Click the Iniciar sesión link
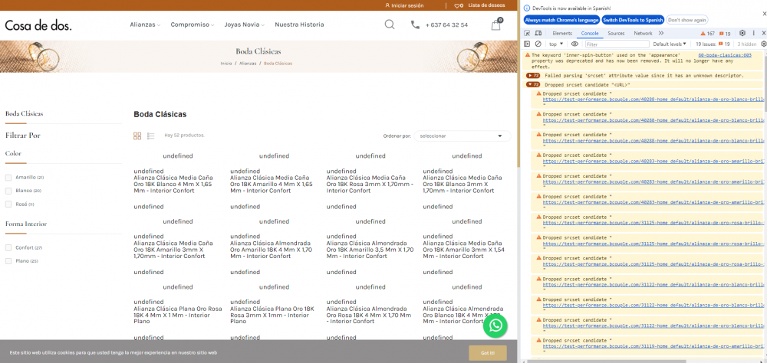Screen dimensions: 767x363 [407, 6]
